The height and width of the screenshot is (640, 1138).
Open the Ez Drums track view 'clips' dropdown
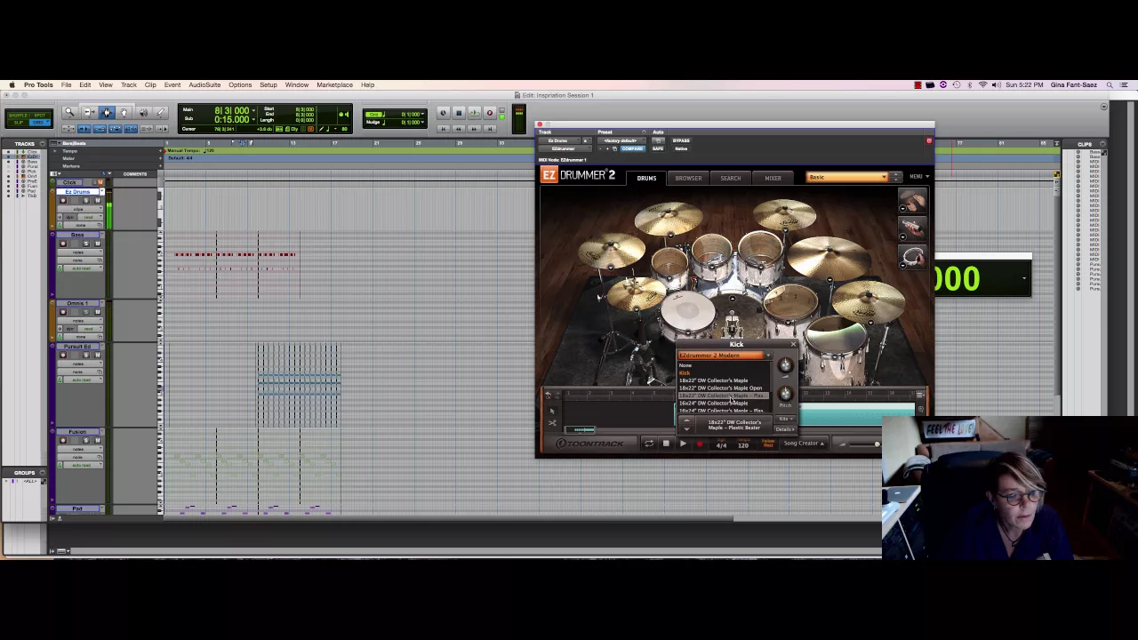[x=80, y=209]
